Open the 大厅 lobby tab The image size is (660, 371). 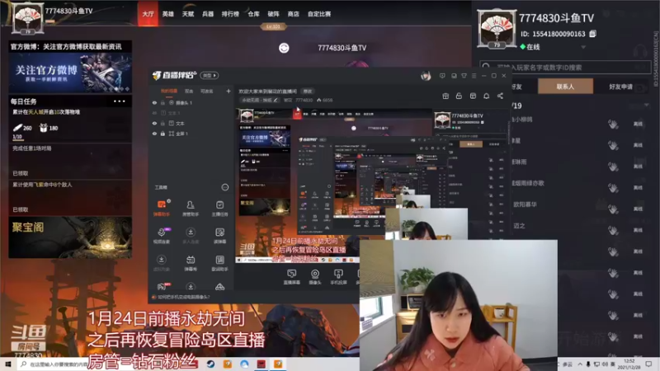[x=148, y=14]
